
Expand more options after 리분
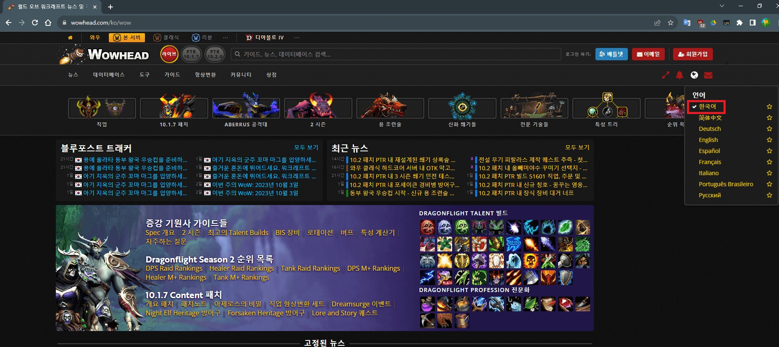point(225,37)
